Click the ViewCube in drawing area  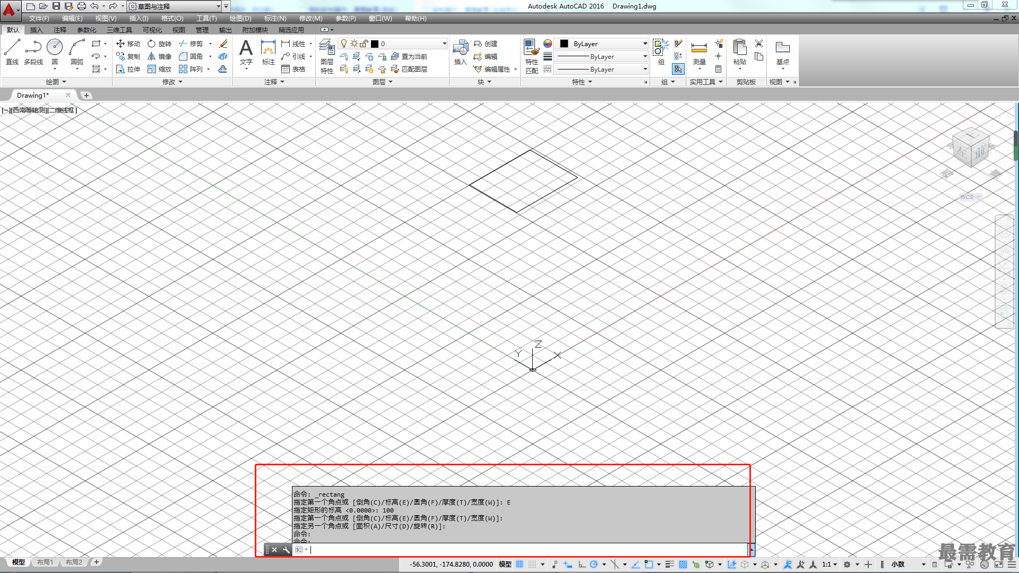(971, 148)
